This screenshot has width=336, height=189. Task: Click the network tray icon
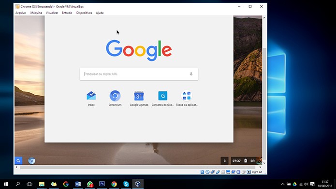(301, 184)
